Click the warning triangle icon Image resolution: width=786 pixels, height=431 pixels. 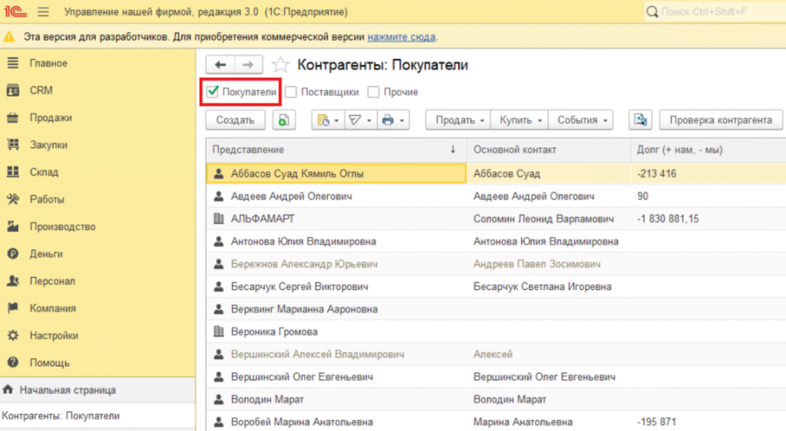[9, 37]
